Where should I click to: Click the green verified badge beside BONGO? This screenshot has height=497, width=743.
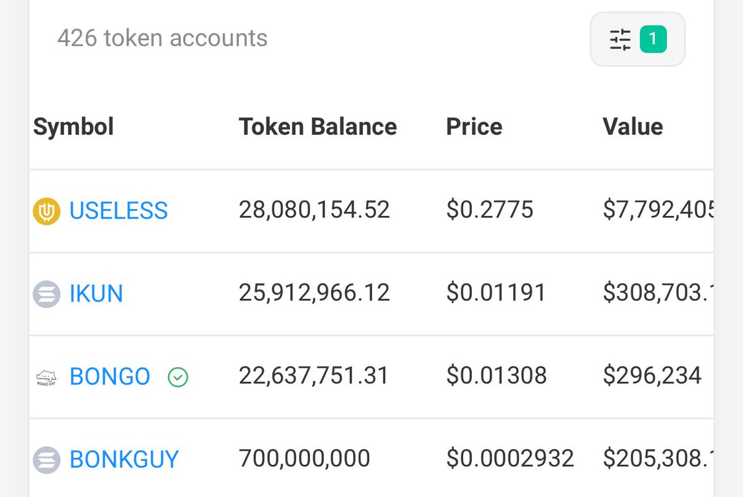178,377
